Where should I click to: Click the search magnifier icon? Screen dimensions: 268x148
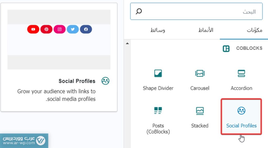(x=139, y=12)
